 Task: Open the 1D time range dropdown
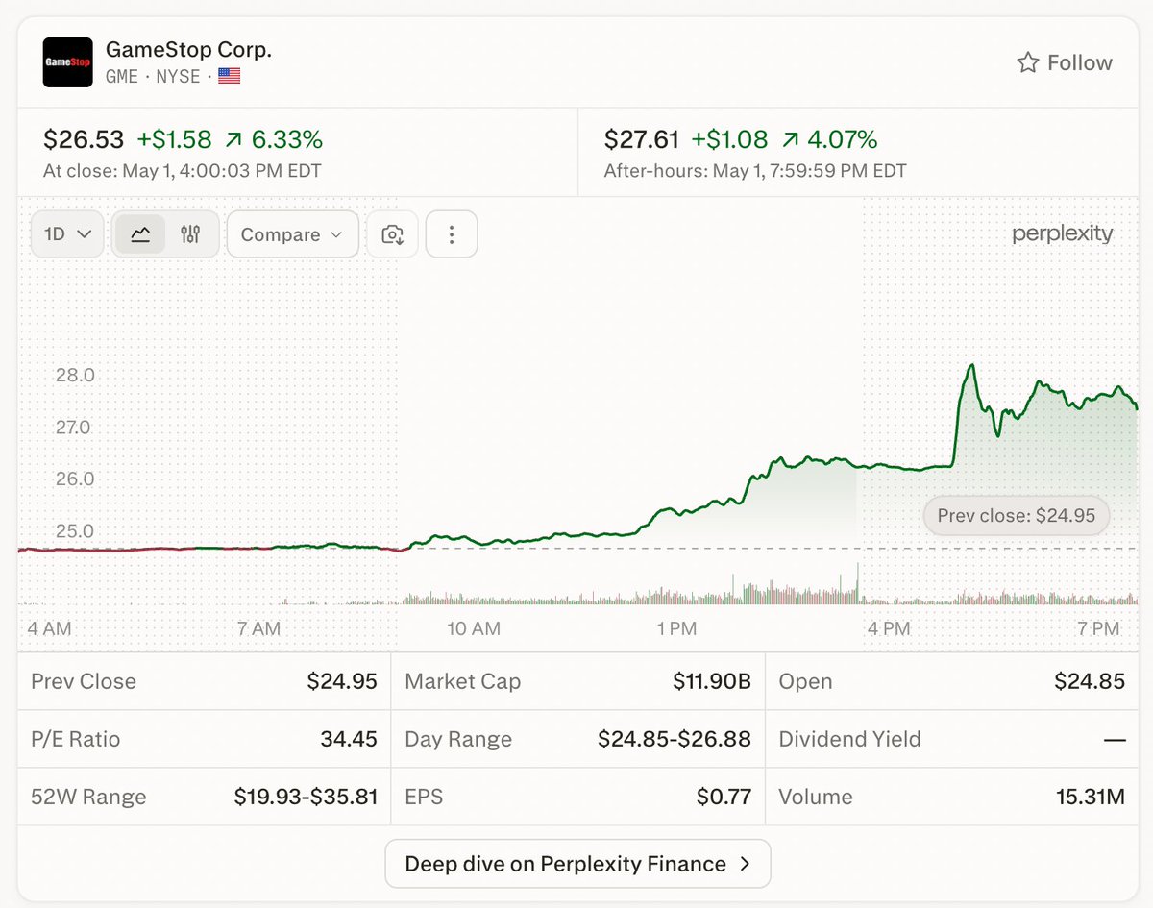coord(67,234)
